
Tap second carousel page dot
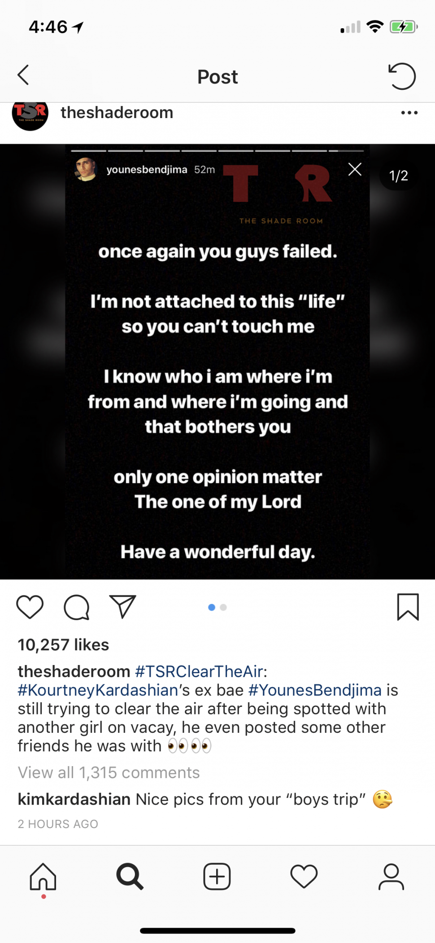click(x=223, y=608)
